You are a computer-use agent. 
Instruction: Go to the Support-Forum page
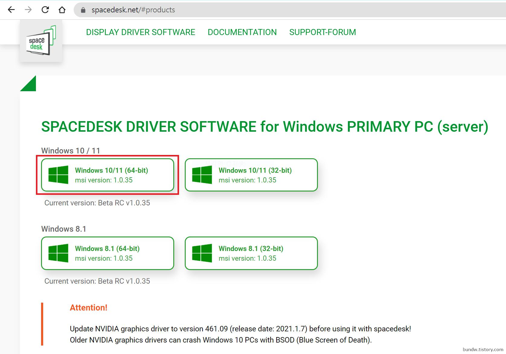pyautogui.click(x=322, y=32)
